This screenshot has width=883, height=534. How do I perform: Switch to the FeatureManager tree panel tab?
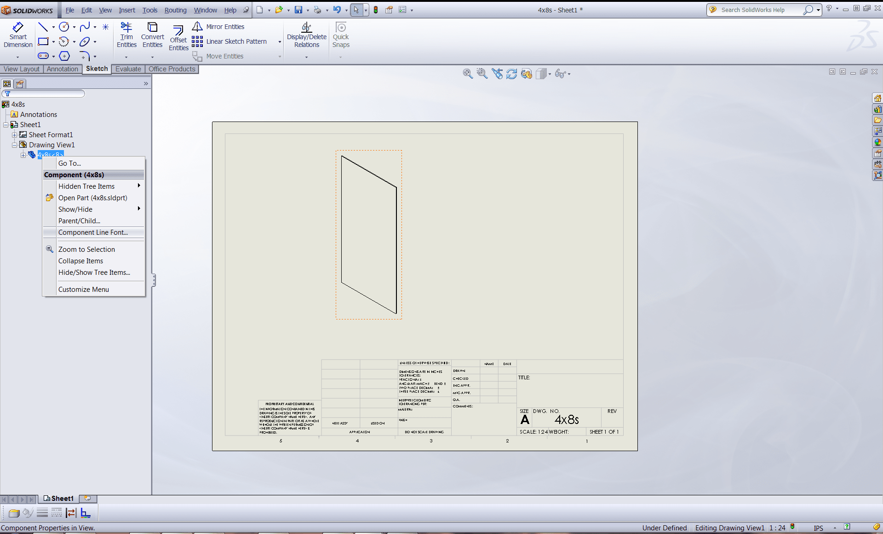7,84
